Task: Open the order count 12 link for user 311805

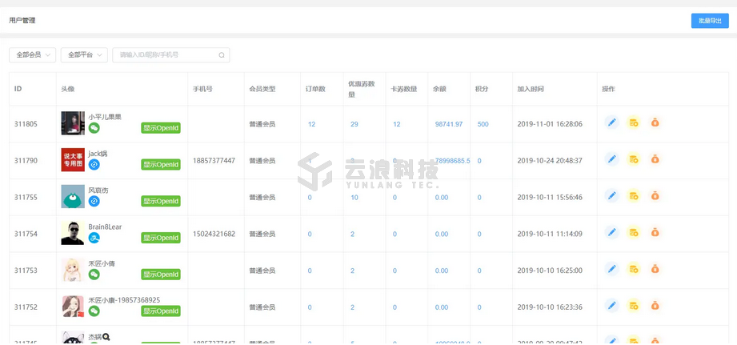Action: (x=311, y=124)
